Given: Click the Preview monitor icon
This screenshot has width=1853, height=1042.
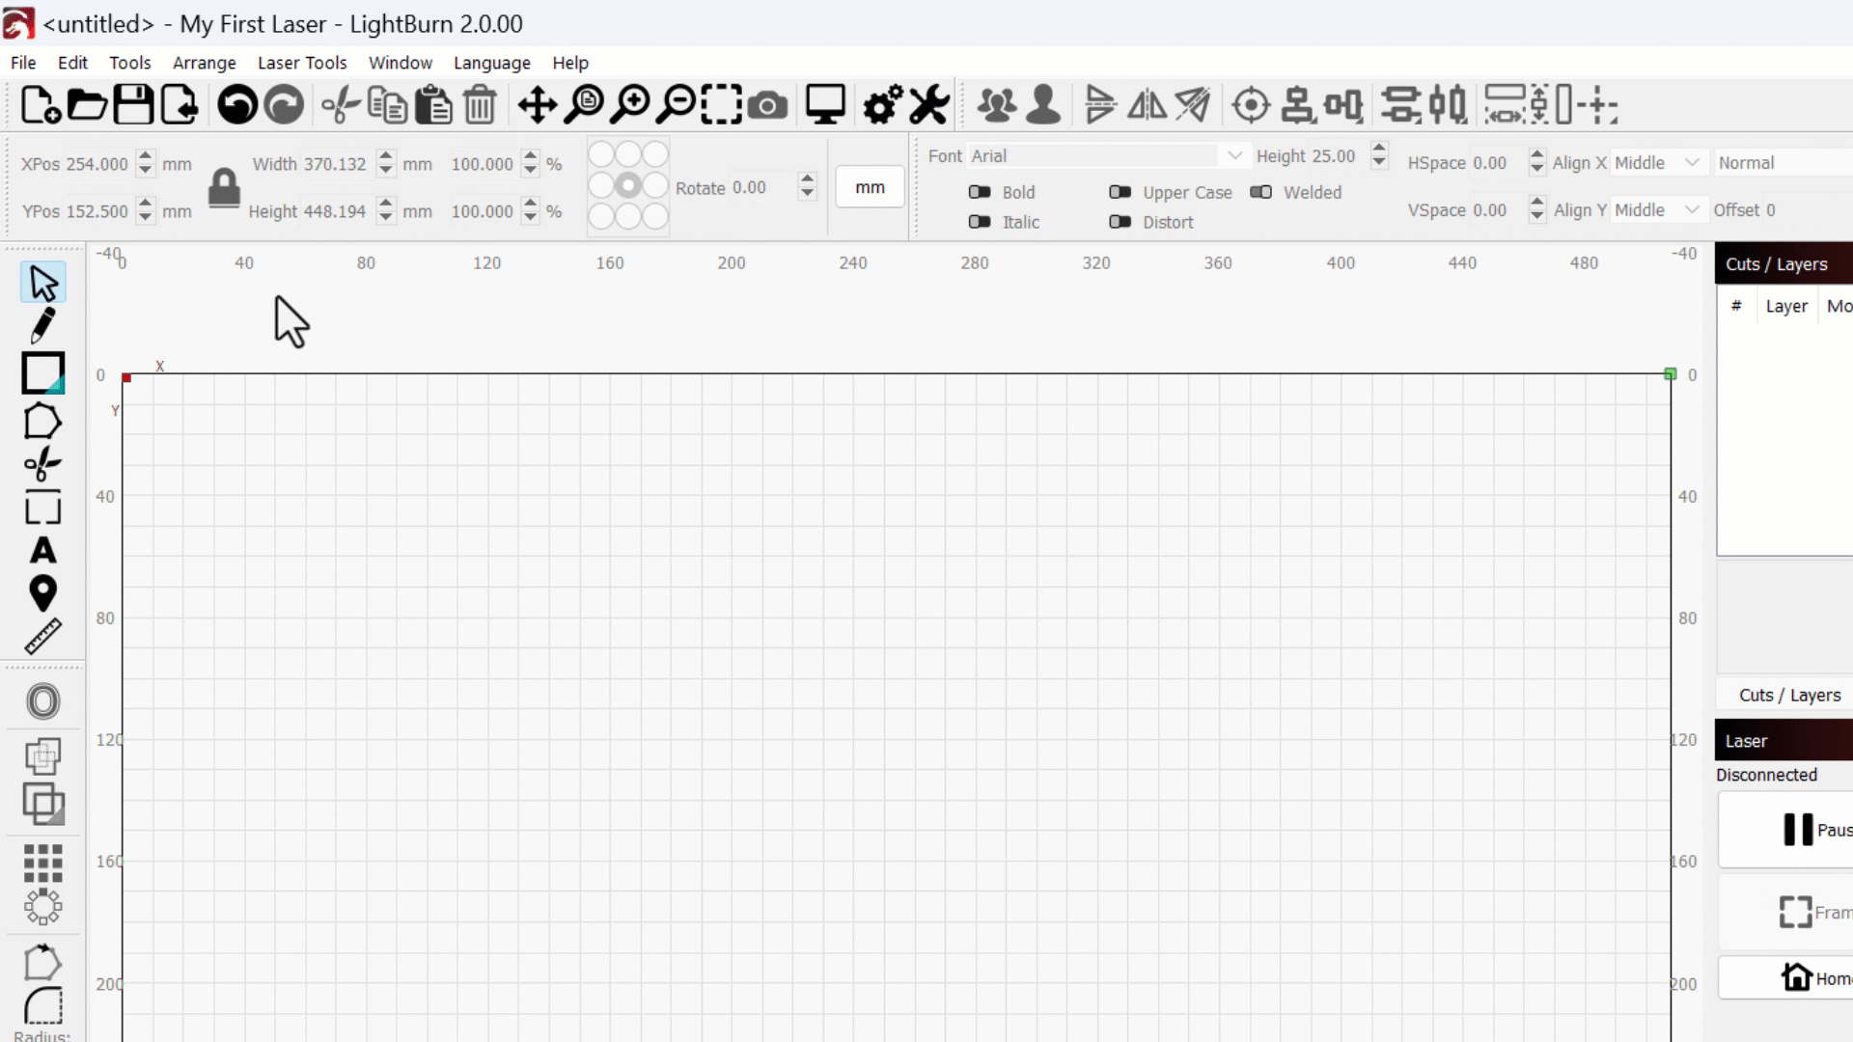Looking at the screenshot, I should 825,105.
